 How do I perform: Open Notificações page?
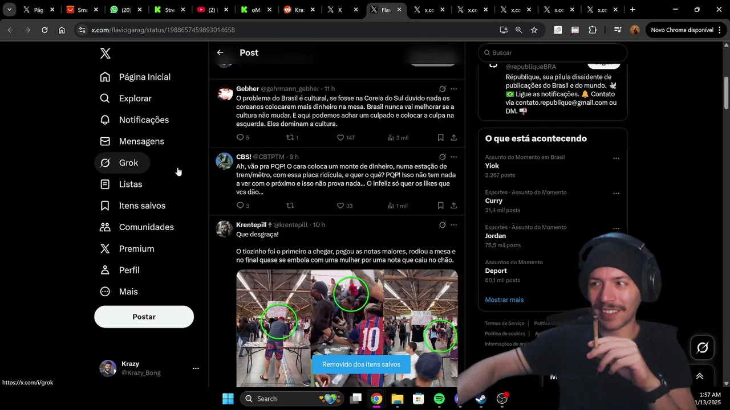(x=135, y=120)
